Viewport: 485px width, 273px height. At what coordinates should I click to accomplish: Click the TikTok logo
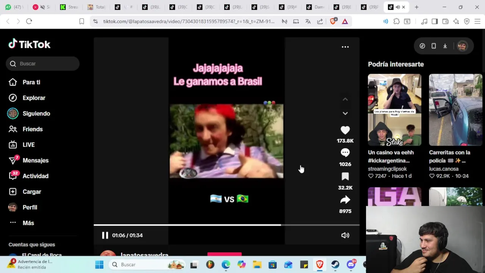click(29, 44)
